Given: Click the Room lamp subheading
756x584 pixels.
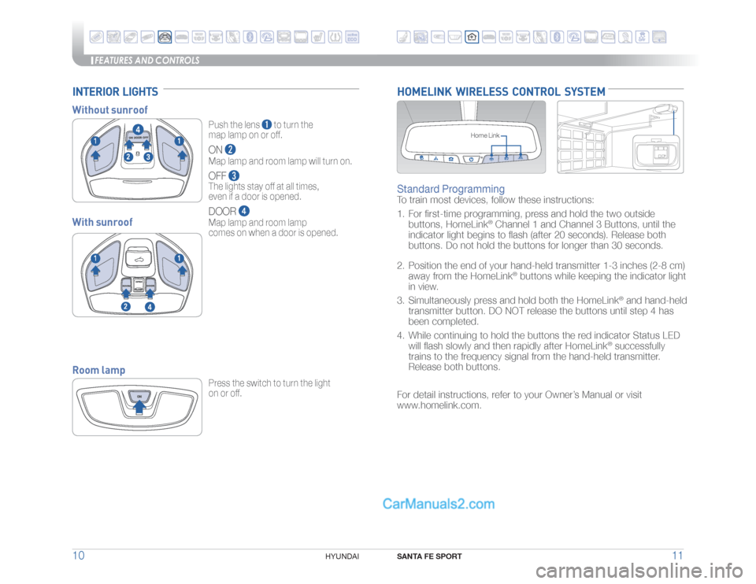Looking at the screenshot, I should click(x=99, y=370).
